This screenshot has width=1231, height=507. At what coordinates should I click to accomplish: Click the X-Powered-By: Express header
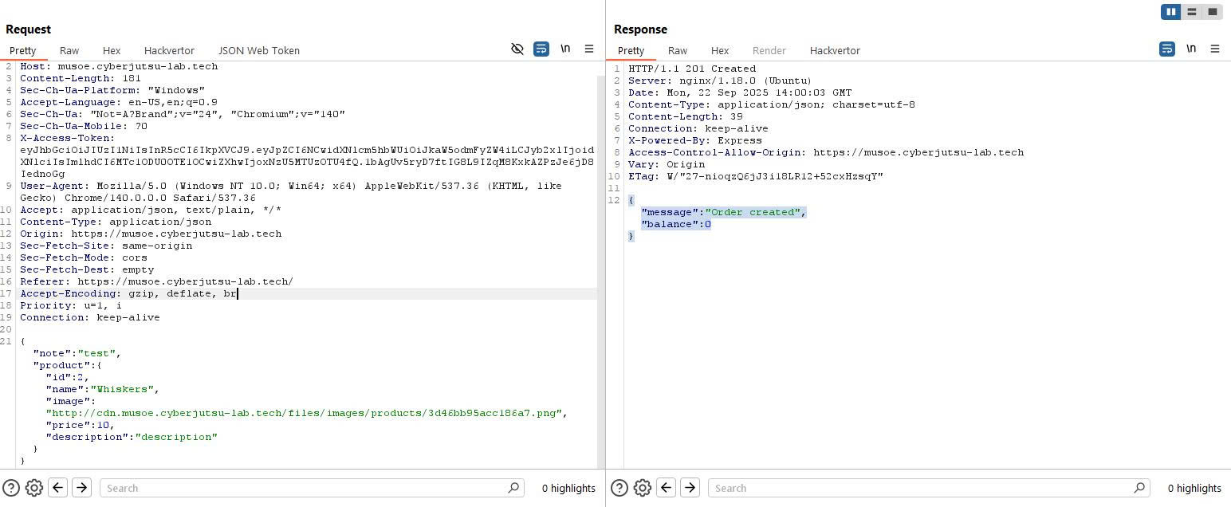[x=695, y=140]
